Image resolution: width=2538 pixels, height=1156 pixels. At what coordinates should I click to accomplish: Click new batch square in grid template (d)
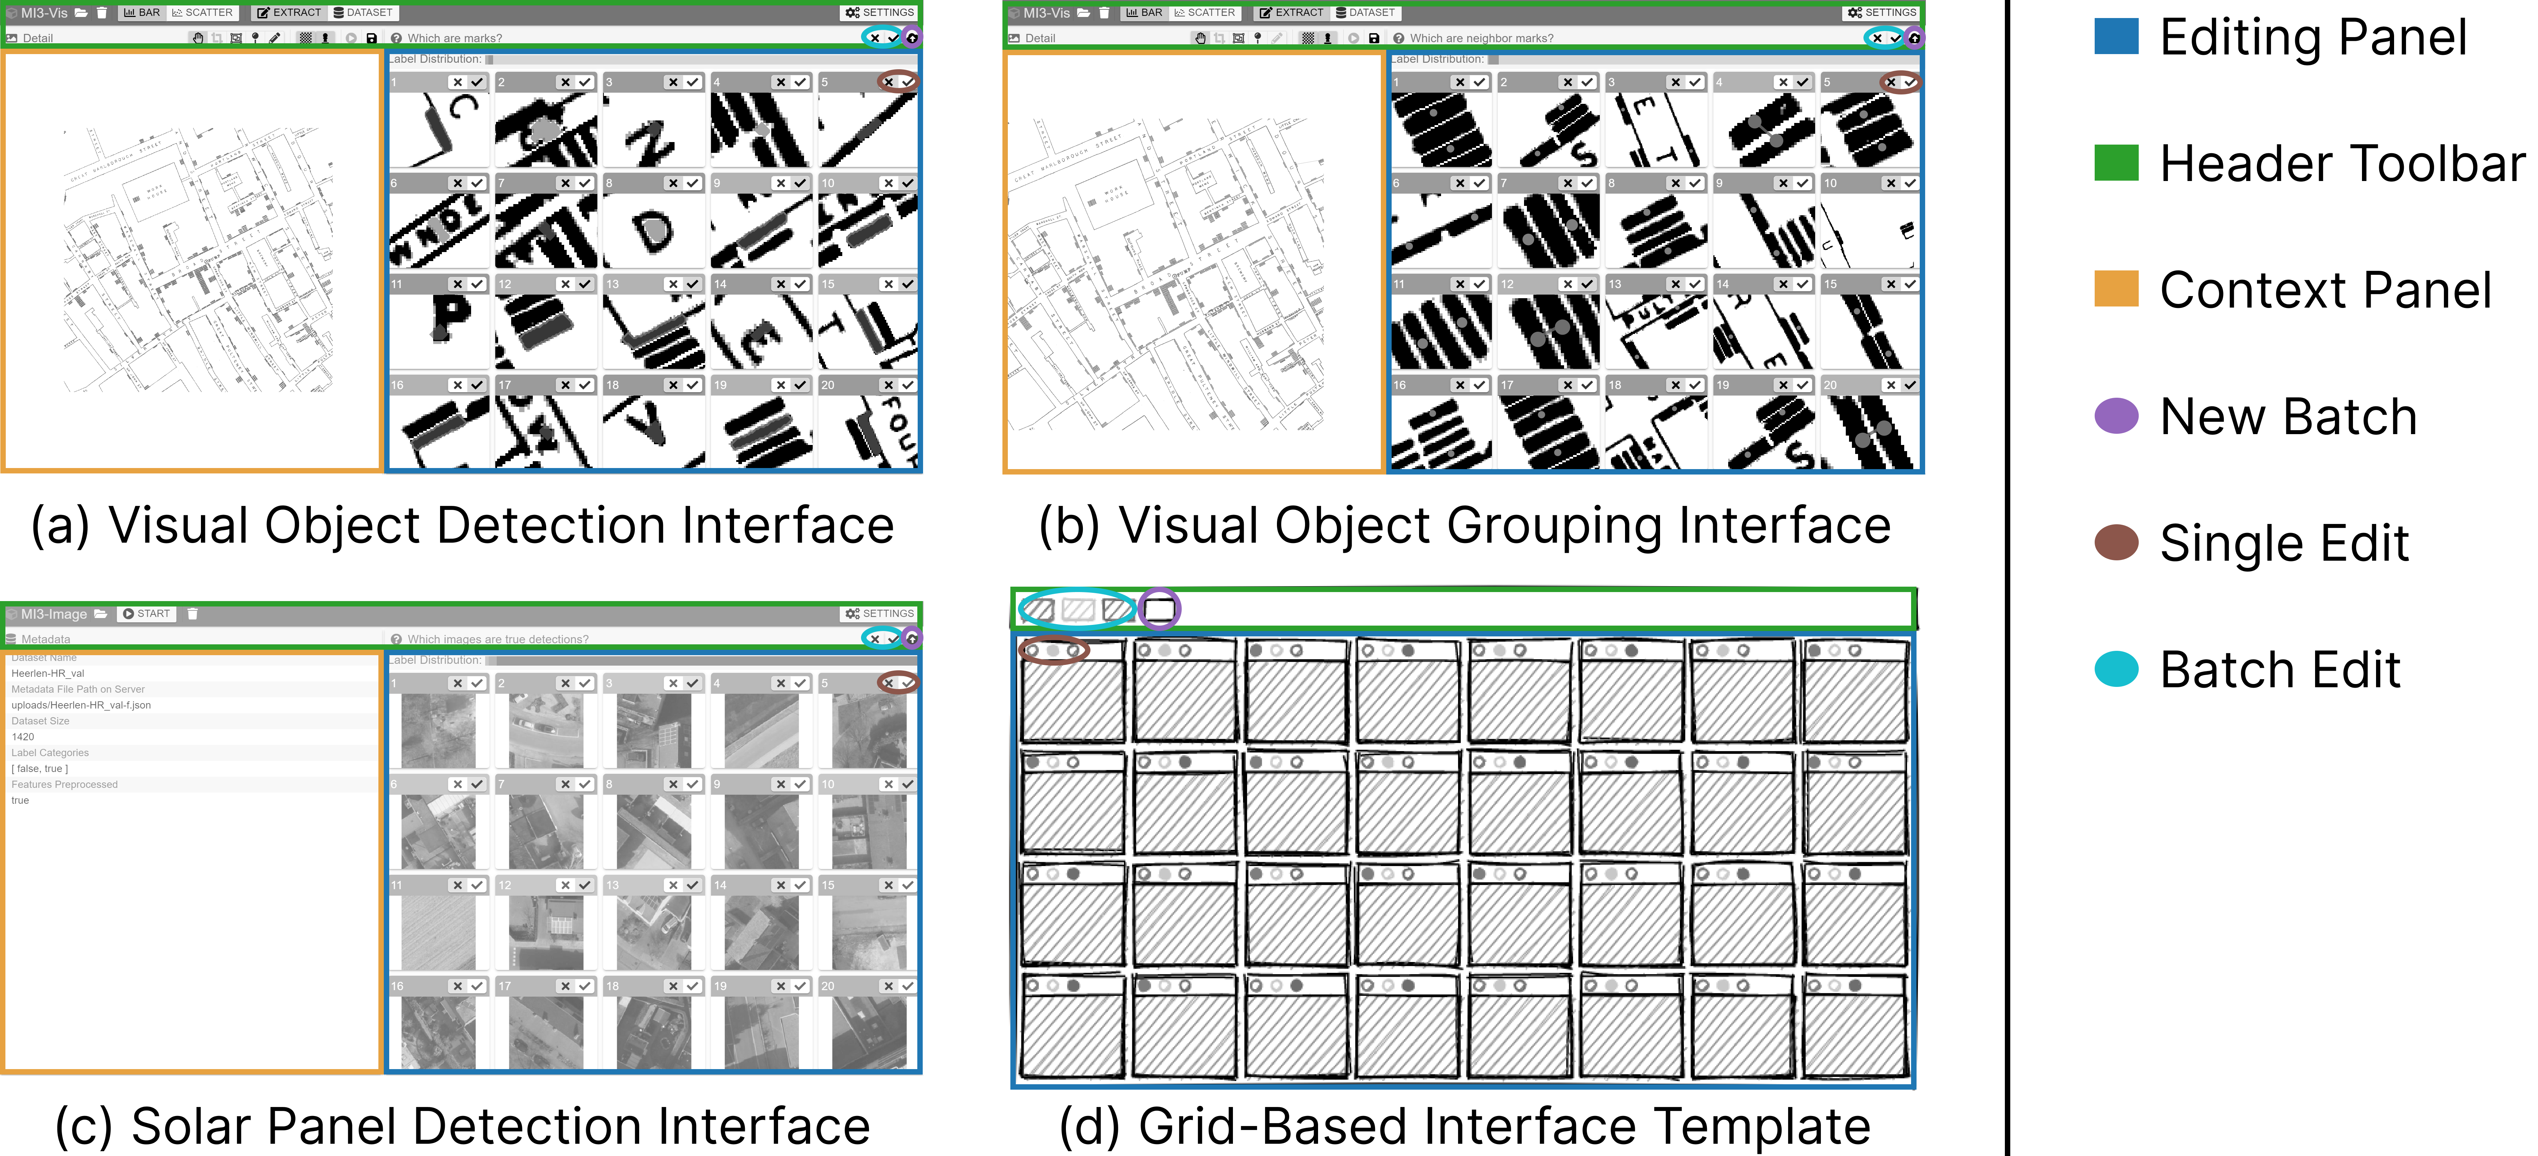(1160, 609)
